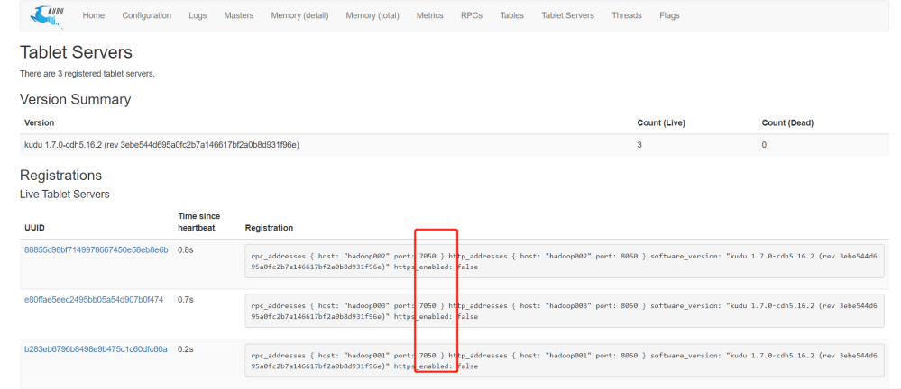Screen dimensions: 901x389
Task: Open tablet server UUID 88855c98bf7149978667450e58eb8e6b
Action: (96, 250)
